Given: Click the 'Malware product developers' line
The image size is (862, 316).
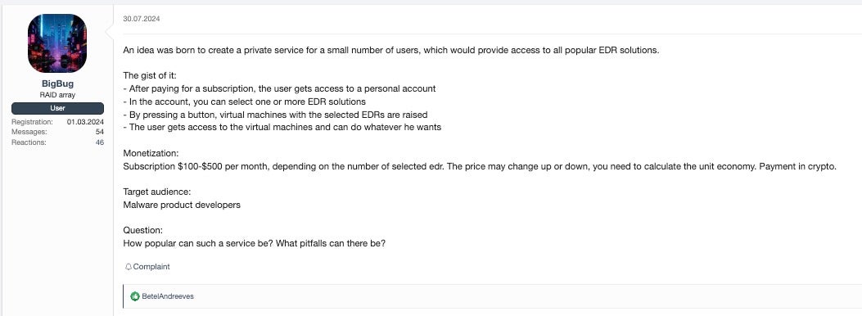Looking at the screenshot, I should coord(182,205).
